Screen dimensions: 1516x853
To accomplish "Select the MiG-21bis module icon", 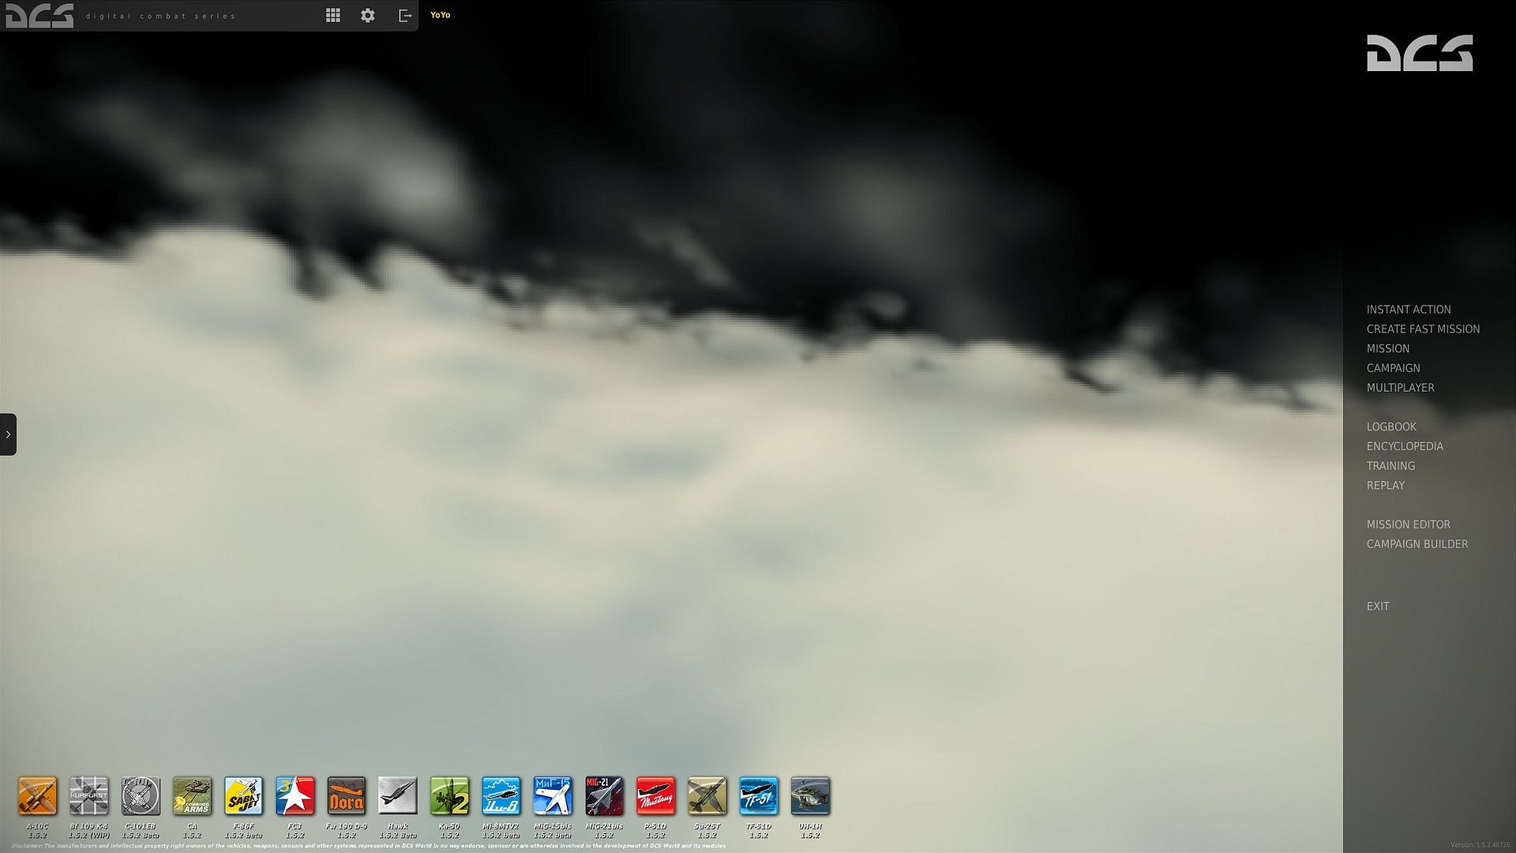I will [604, 795].
